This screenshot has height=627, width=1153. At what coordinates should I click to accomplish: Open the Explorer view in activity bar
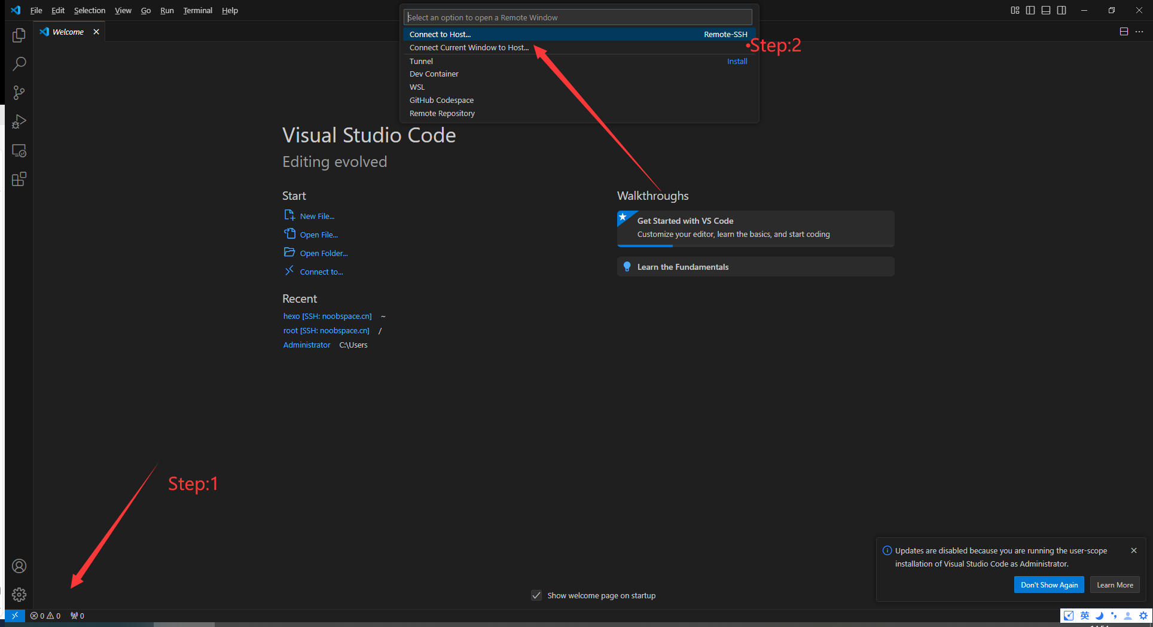(x=19, y=35)
